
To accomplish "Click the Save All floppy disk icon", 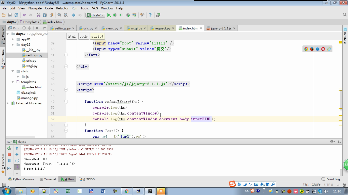I will coord(10,15).
